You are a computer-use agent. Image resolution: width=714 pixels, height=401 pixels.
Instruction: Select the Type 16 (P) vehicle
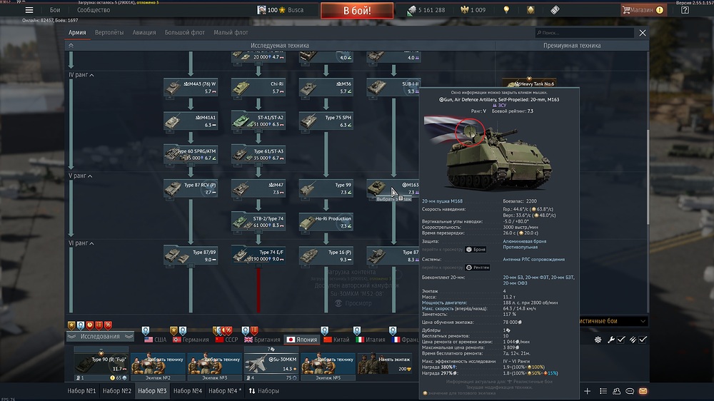point(326,255)
